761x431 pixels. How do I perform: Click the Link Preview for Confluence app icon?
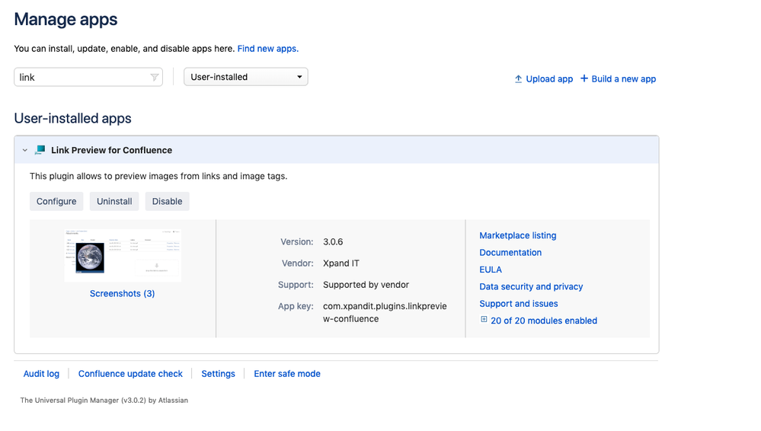(40, 150)
